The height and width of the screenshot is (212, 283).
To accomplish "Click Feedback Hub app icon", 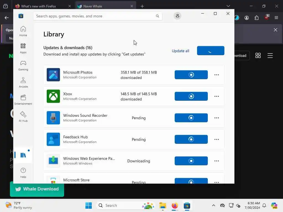I will (53, 139).
